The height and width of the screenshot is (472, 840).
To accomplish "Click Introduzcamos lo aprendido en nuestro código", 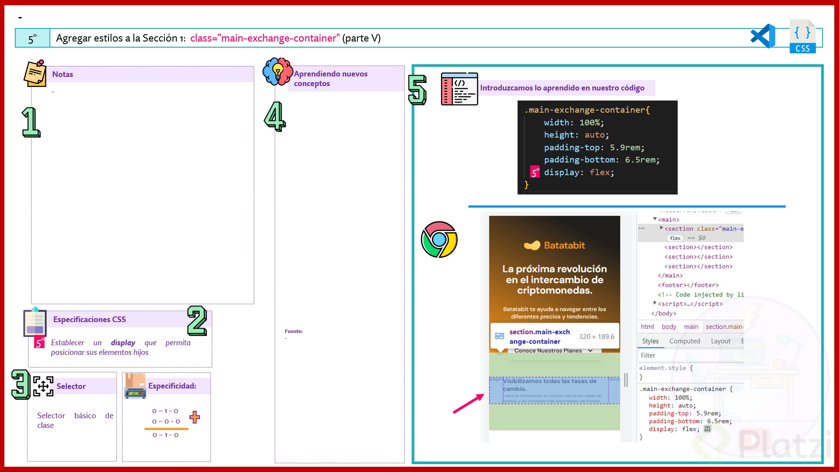I will [x=562, y=88].
